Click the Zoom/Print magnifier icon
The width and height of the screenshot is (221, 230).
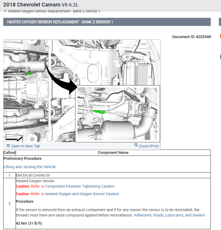coord(136,145)
